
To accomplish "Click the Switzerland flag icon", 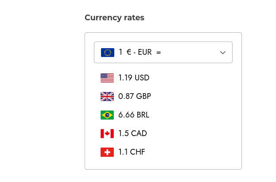I will [x=107, y=152].
